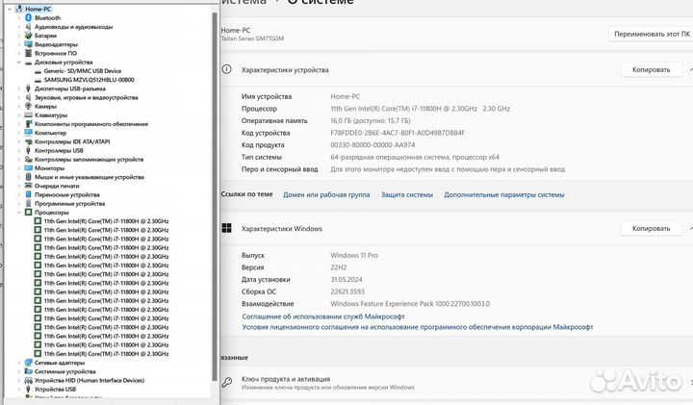Copy device specs with Копировать under Характеристики устройства

click(651, 69)
